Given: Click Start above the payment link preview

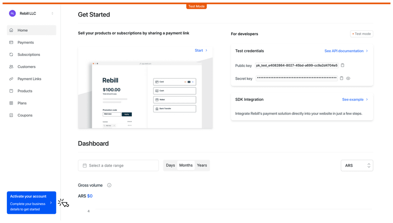Looking at the screenshot, I should [200, 50].
